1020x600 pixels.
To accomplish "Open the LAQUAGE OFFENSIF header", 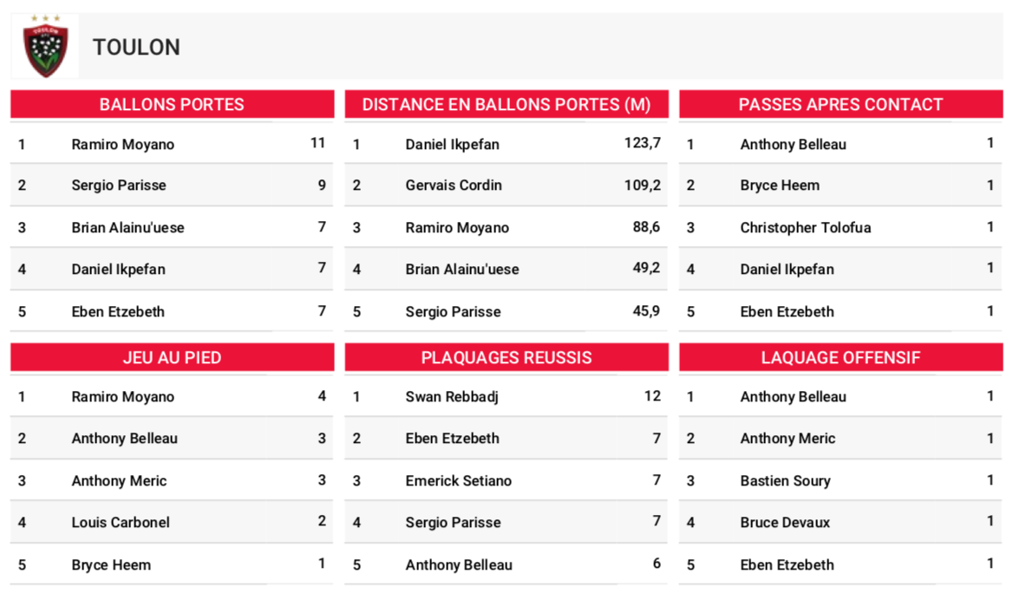I will pyautogui.click(x=840, y=357).
